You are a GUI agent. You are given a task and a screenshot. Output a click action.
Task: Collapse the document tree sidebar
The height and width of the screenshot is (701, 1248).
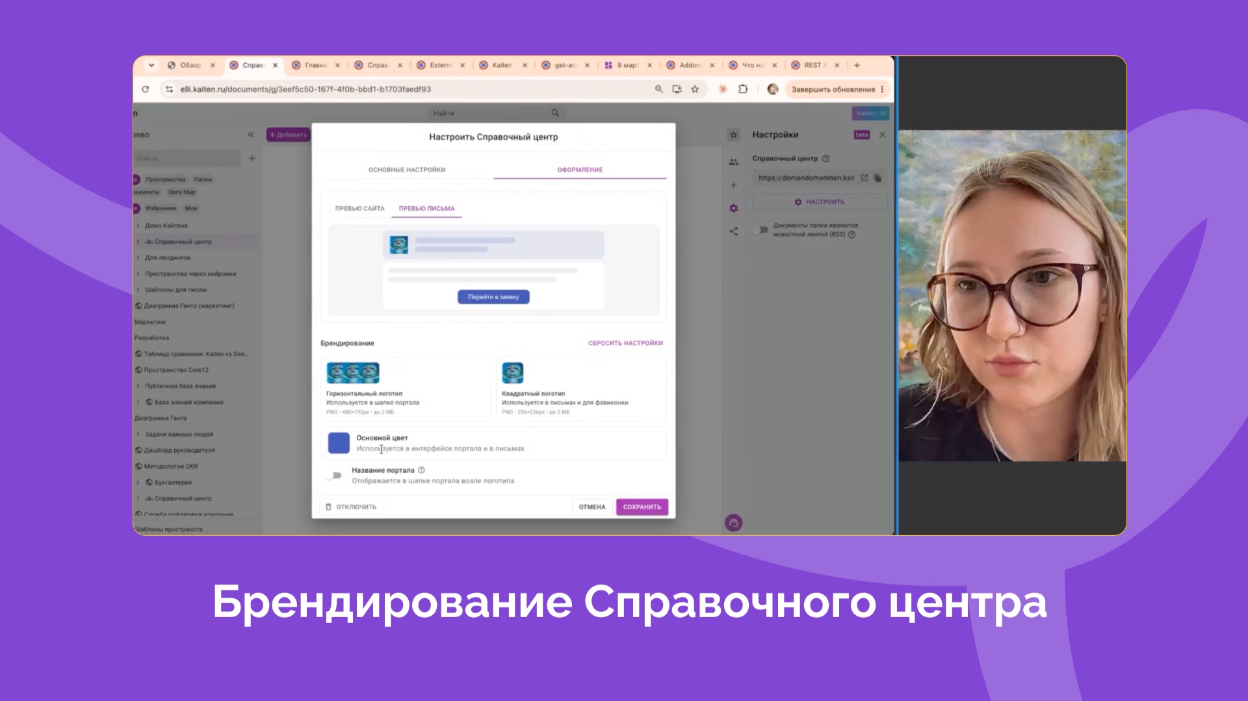coord(251,135)
